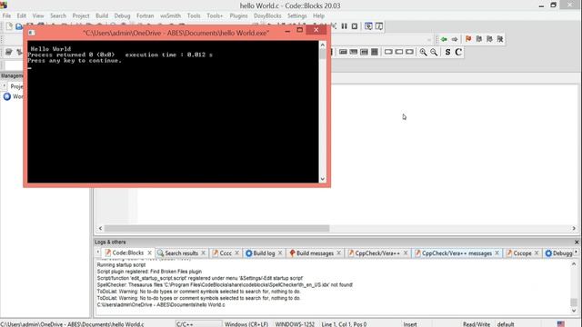
Task: Click the console scrollbar up arrow
Action: (323, 45)
